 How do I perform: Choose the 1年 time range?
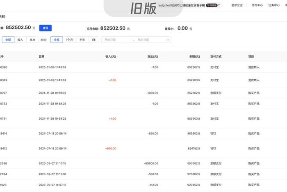click(x=93, y=40)
